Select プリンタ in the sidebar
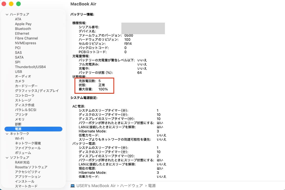285x190 pixels. tap(21, 115)
